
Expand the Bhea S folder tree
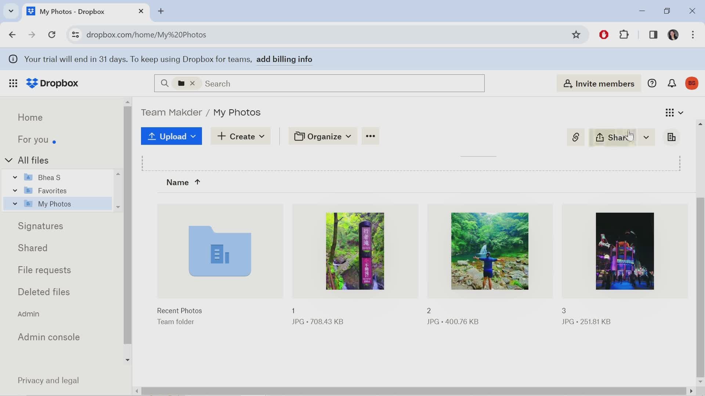pos(15,177)
